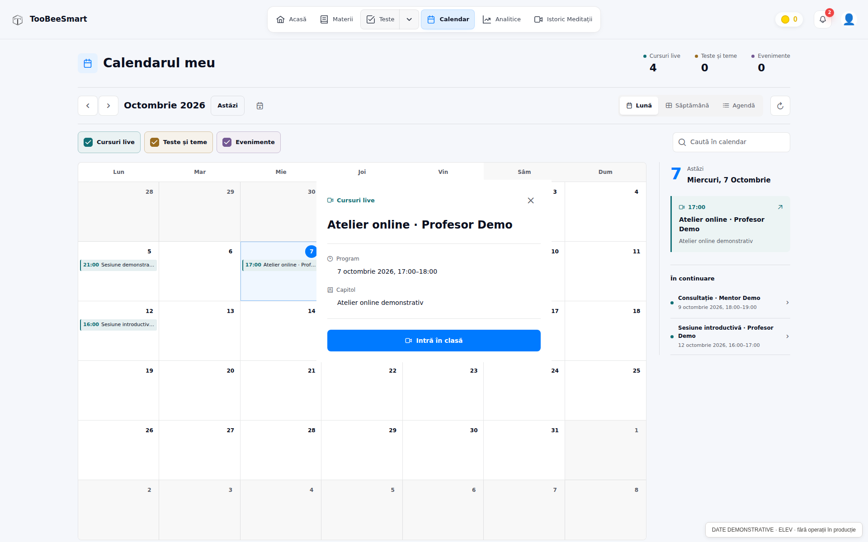Open Istoric Meditații nav item
Screen dimensions: 868x542
click(563, 19)
